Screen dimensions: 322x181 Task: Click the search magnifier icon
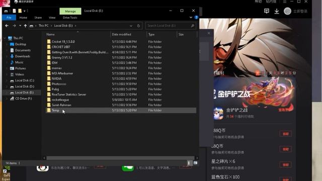pyautogui.click(x=193, y=26)
